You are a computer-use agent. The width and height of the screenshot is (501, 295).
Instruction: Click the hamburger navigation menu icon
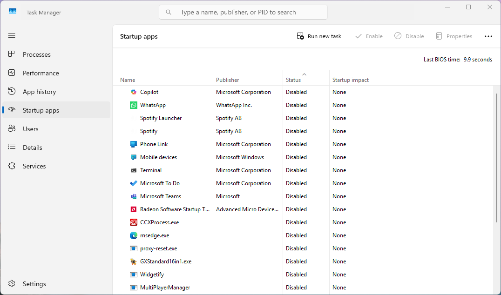pos(12,35)
